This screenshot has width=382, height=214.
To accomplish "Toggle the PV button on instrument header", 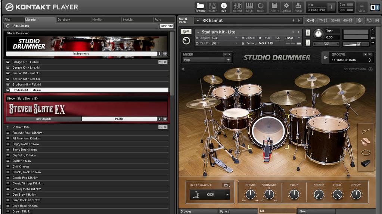I will pos(373,43).
